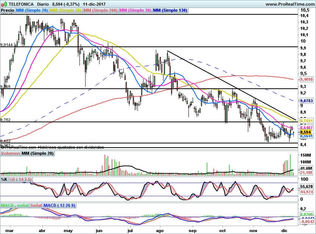
Task: Click the 0,0200 MACD histogram value
Action: [x=307, y=214]
